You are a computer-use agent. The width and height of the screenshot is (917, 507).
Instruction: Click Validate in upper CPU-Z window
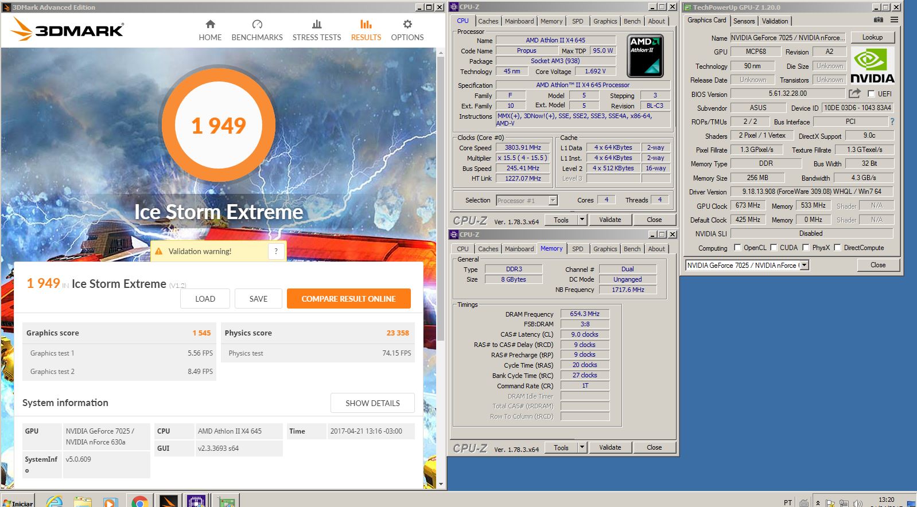pyautogui.click(x=610, y=220)
